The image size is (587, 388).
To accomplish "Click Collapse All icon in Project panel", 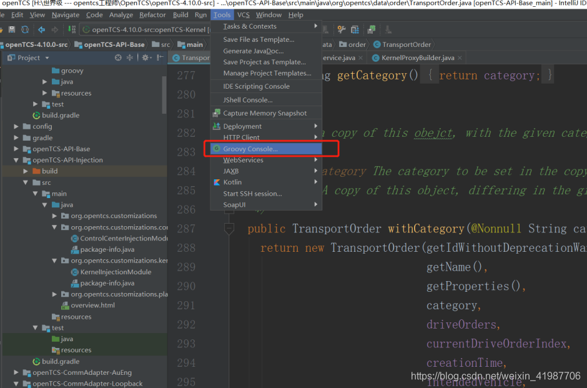I will click(129, 57).
